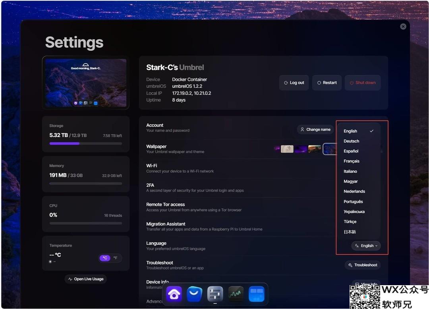
Task: Click the 32.9 GB left text
Action: (x=112, y=176)
